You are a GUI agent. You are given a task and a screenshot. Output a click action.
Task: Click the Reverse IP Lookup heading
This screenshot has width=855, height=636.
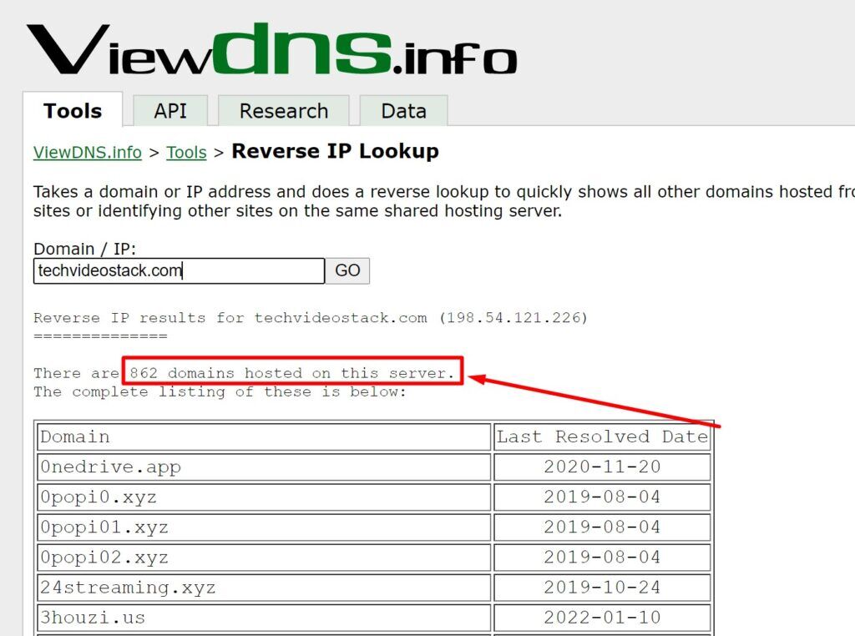(336, 151)
